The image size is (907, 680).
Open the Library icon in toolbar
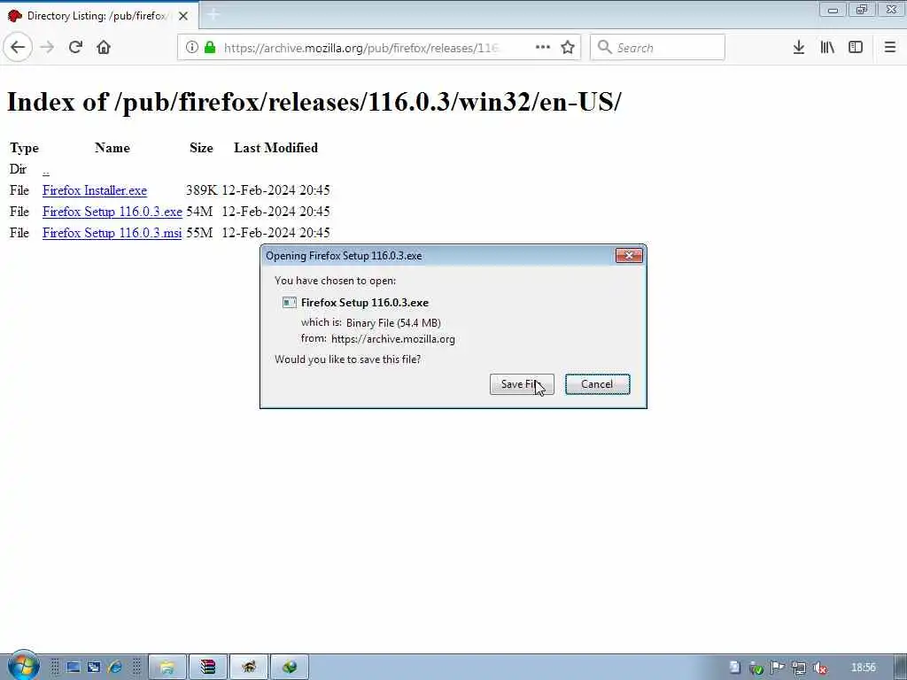(827, 48)
